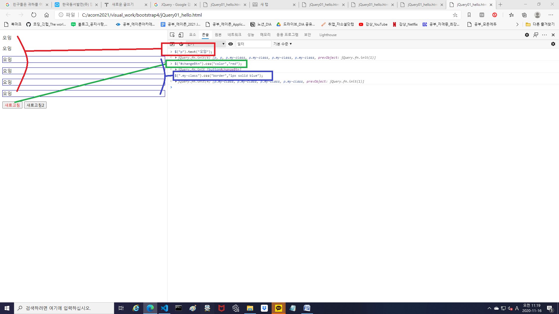Screen dimensions: 559x314
Task: Open the Lighthouse tab
Action: (328, 35)
